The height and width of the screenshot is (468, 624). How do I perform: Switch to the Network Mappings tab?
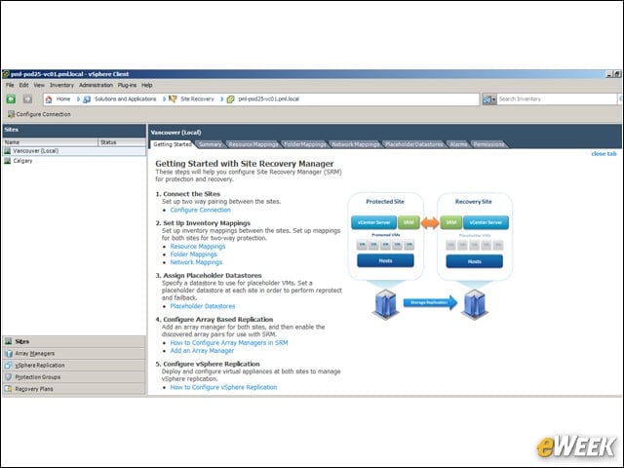click(x=355, y=144)
